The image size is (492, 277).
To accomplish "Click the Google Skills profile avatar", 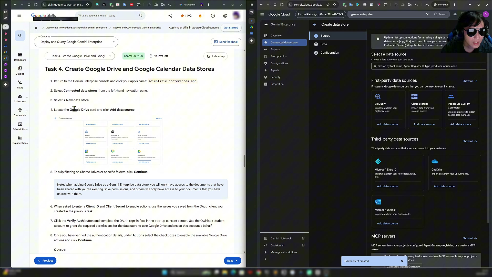I will [x=236, y=16].
